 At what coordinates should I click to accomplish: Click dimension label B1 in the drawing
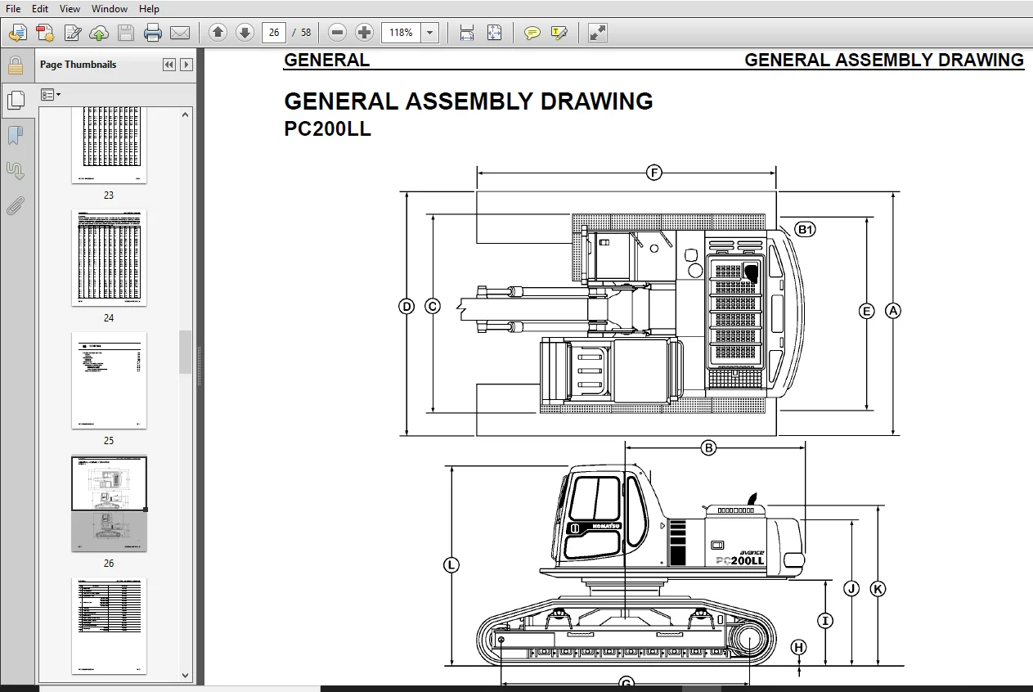click(x=806, y=230)
